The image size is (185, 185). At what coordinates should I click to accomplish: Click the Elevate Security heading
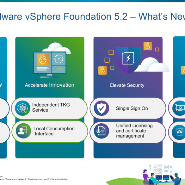point(127,85)
